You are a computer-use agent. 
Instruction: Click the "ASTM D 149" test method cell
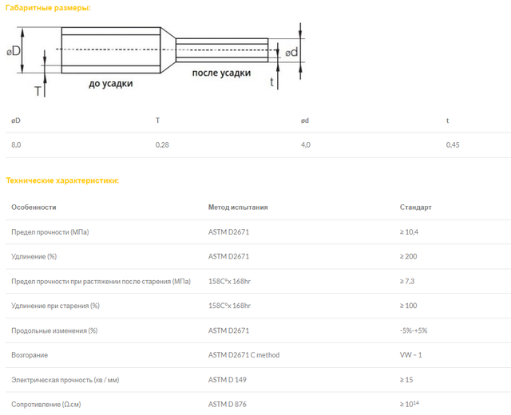click(x=228, y=380)
